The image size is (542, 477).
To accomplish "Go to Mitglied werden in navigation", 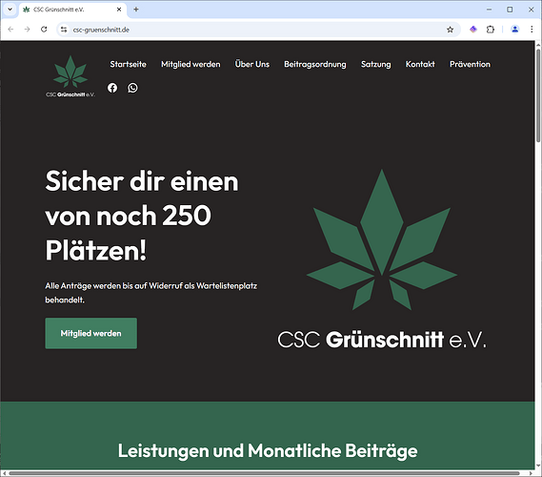I will [x=191, y=64].
